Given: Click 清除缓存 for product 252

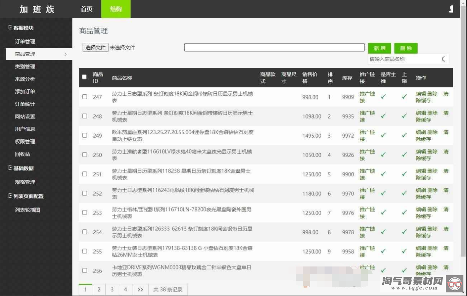Looking at the screenshot, I should (x=432, y=194).
